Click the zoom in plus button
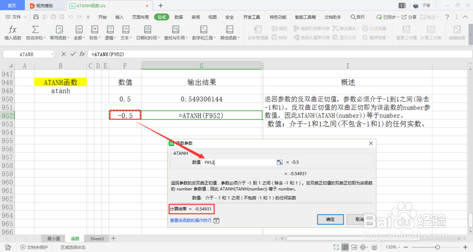Image resolution: width=473 pixels, height=252 pixels. [x=465, y=247]
